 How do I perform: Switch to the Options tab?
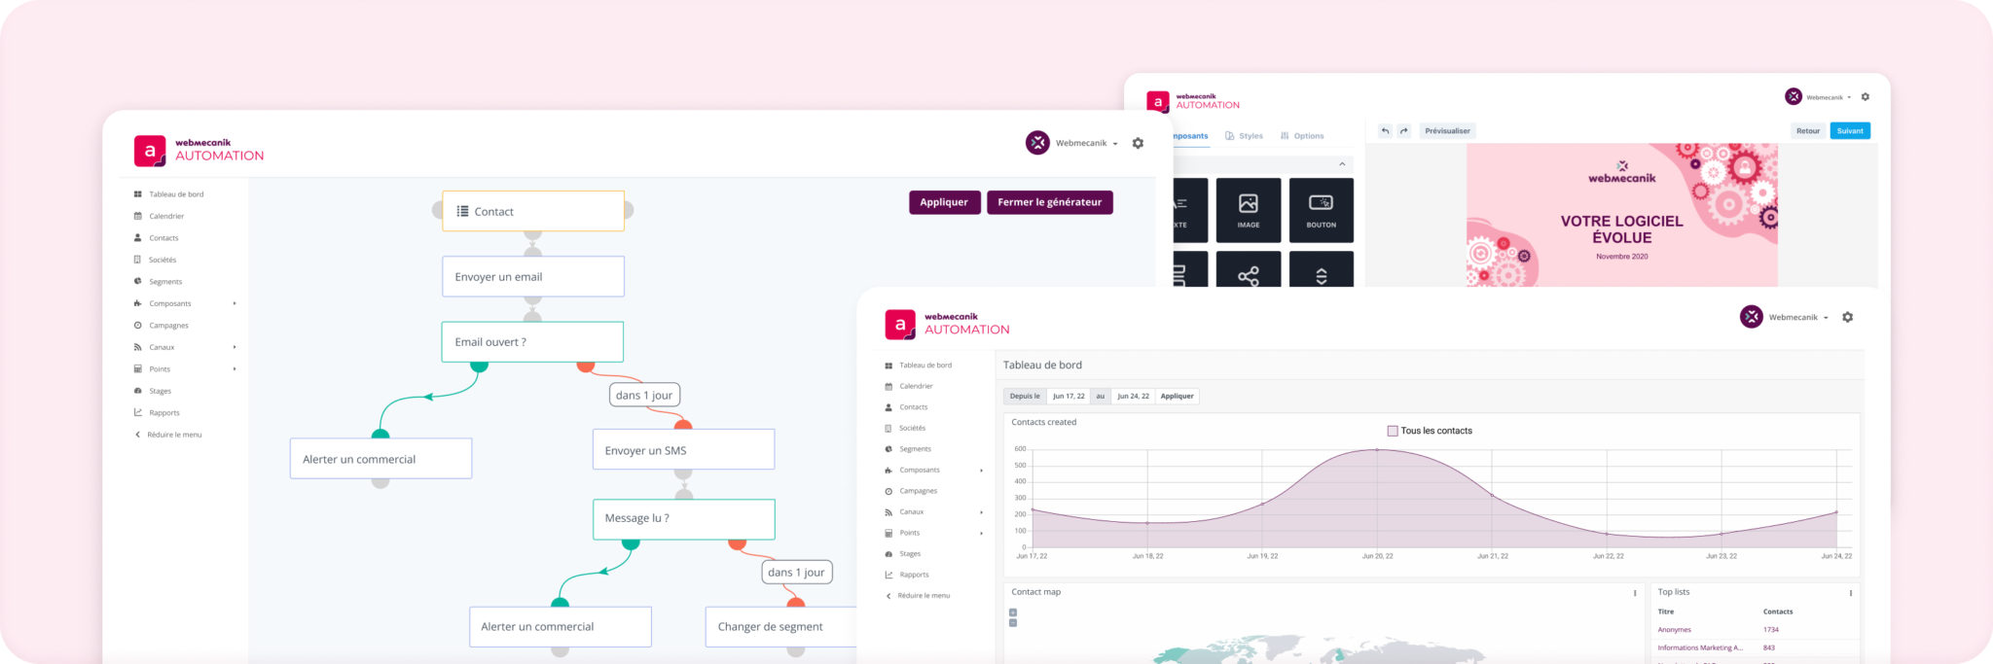(x=1302, y=136)
